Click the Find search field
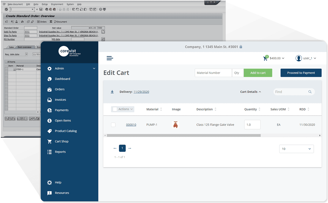The width and height of the screenshot is (328, 203). pos(294,92)
